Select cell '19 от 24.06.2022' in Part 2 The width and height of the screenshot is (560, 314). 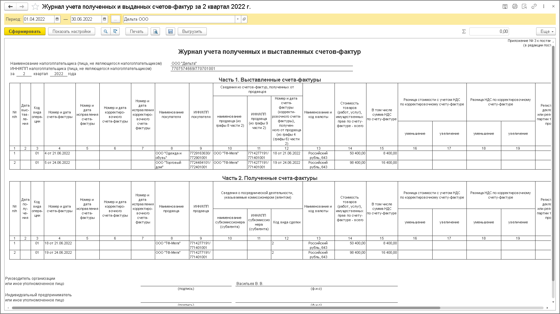click(60, 255)
